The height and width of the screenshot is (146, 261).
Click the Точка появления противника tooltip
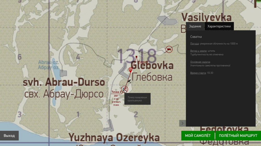click(x=138, y=99)
